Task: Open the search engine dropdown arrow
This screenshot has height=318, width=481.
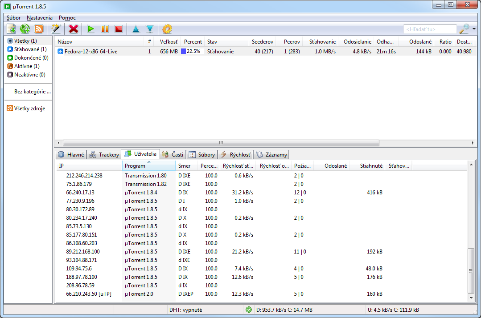Action: pos(474,29)
